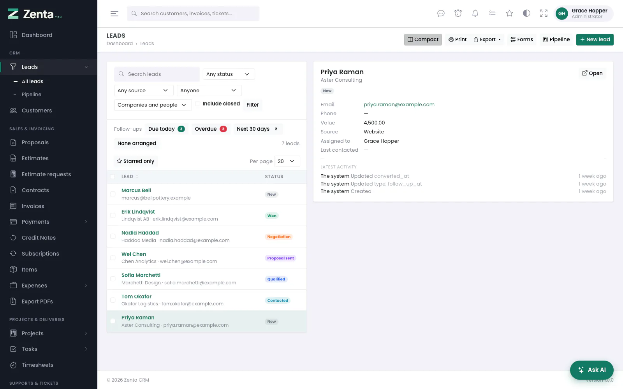Image resolution: width=623 pixels, height=389 pixels.
Task: Open the Per page 20 dropdown
Action: (x=287, y=161)
